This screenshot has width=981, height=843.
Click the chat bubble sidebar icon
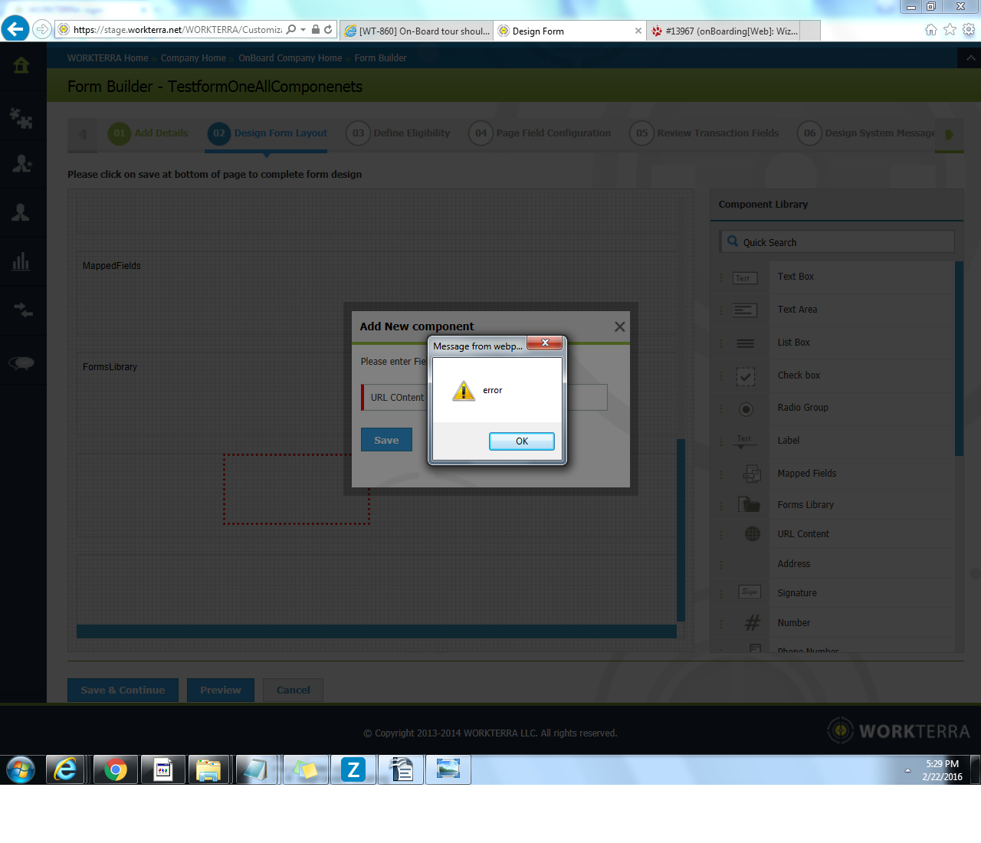pyautogui.click(x=21, y=362)
